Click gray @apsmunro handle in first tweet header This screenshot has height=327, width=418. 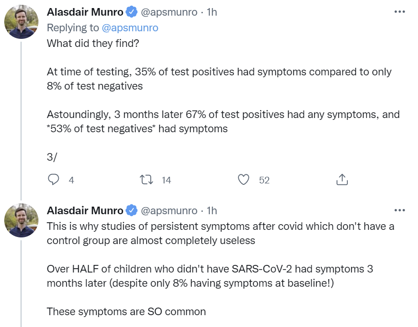click(169, 12)
